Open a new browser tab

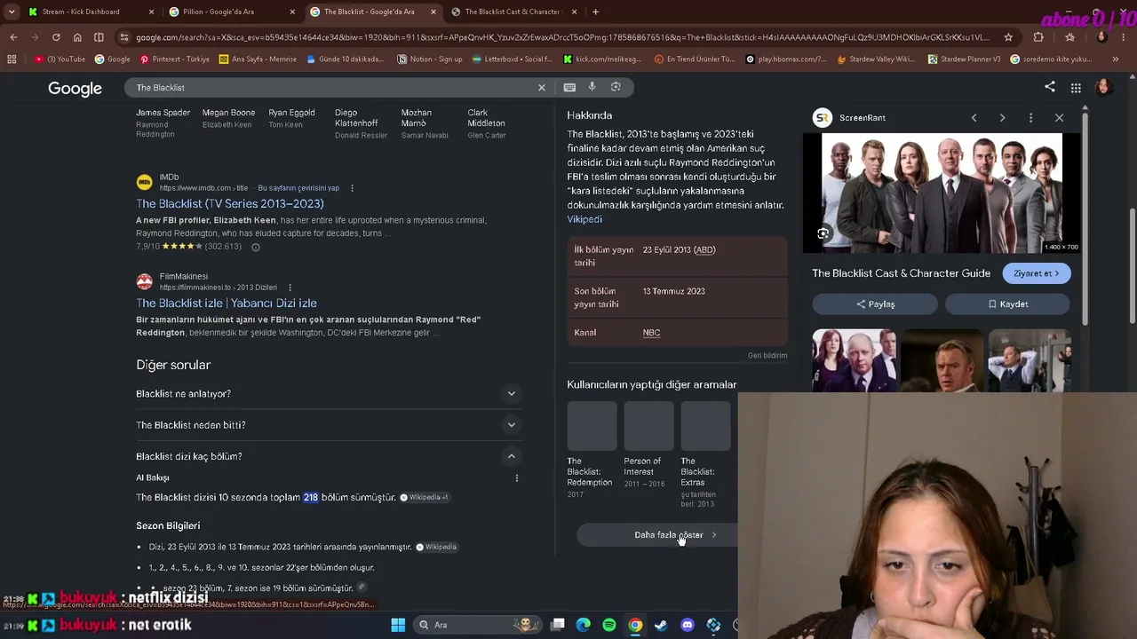pyautogui.click(x=595, y=12)
